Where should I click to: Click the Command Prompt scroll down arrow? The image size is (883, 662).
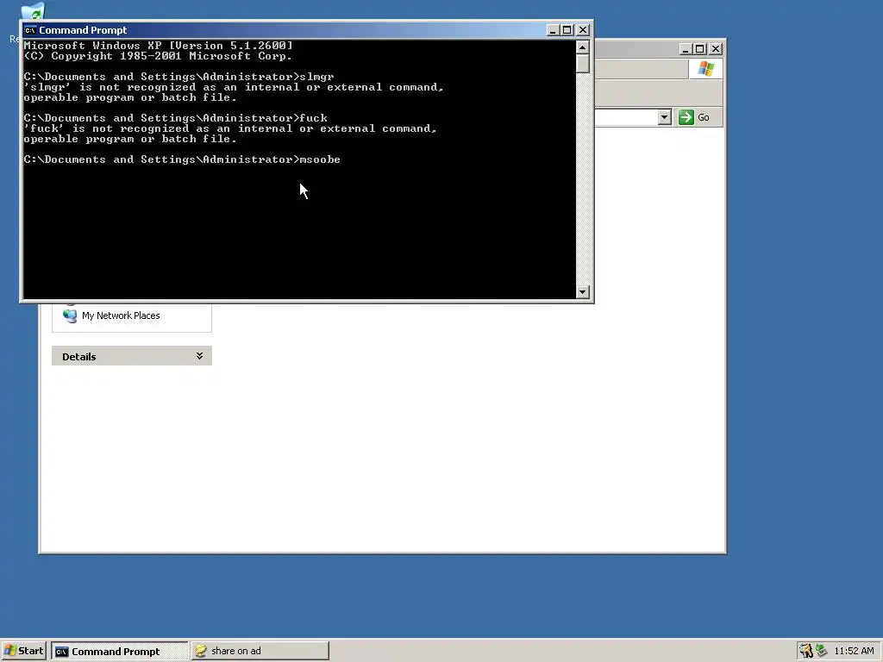pos(582,291)
